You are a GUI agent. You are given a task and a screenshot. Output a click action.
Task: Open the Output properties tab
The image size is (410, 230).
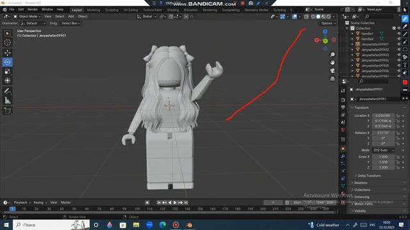pyautogui.click(x=343, y=107)
